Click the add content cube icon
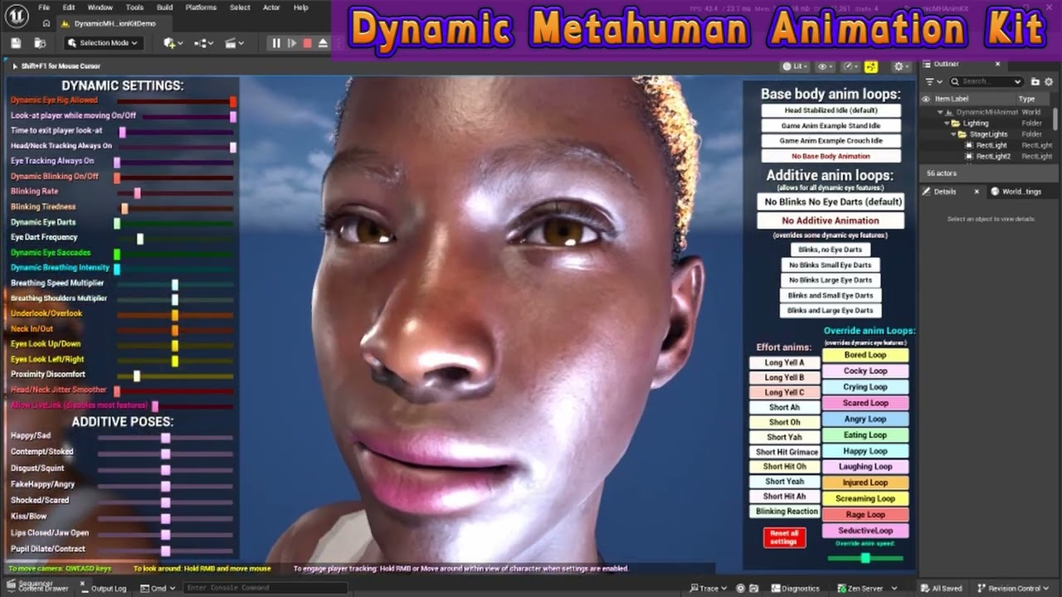1062x597 pixels. coord(170,43)
